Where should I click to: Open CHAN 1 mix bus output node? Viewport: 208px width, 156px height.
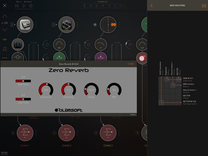(25, 133)
